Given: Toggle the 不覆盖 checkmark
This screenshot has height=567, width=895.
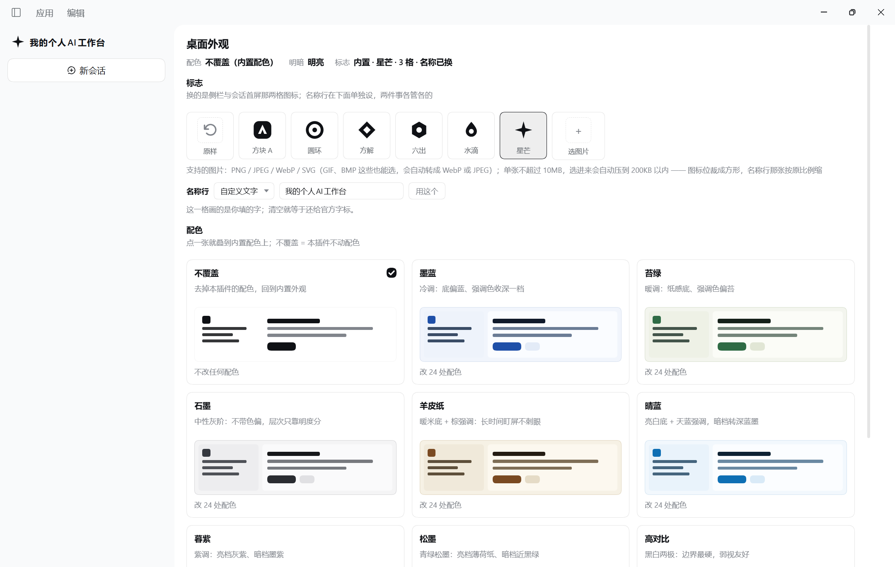Looking at the screenshot, I should [x=392, y=273].
